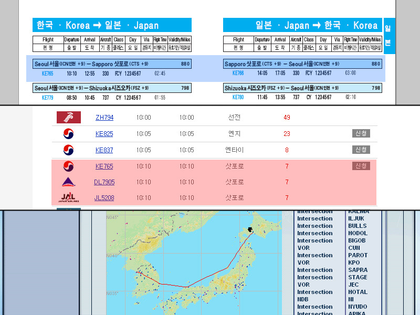
Task: Click destination 선전 in ZH794 row
Action: [234, 117]
